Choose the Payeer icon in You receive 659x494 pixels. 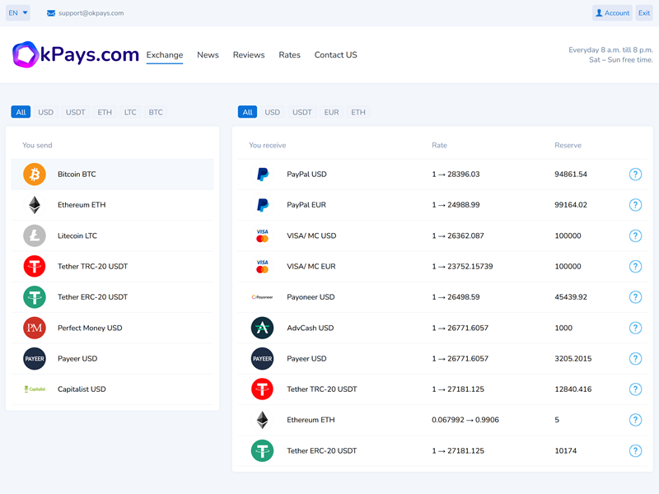pyautogui.click(x=262, y=359)
